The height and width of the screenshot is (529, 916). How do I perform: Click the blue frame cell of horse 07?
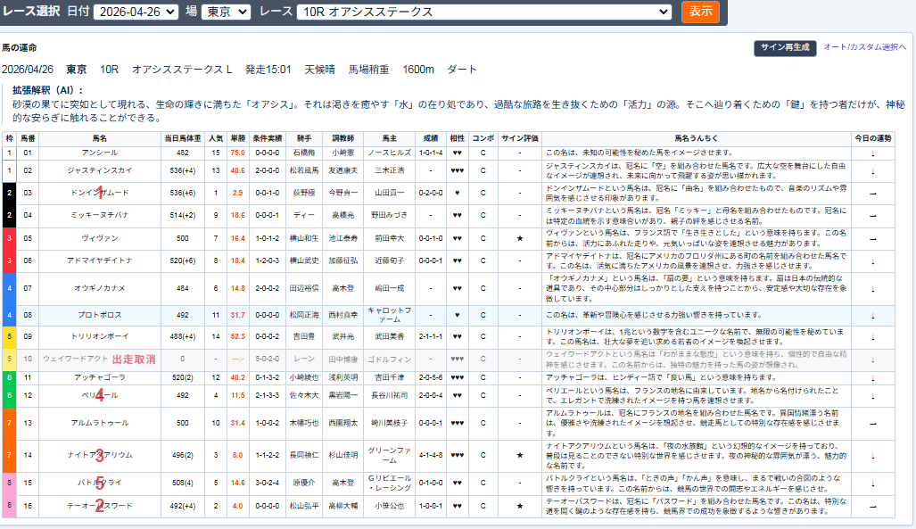click(9, 289)
